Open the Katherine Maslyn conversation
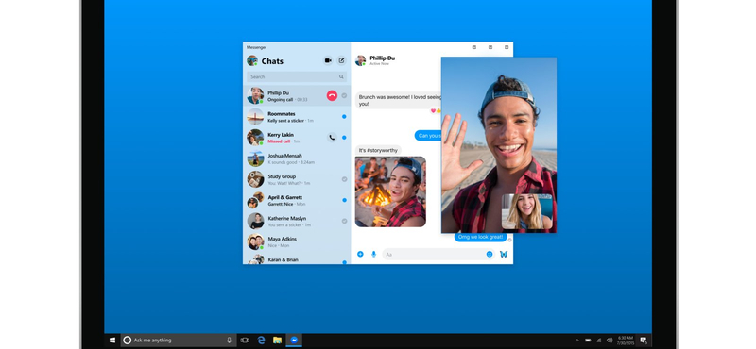 297,221
